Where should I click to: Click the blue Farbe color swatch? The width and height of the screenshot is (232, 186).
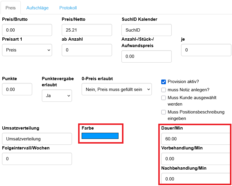pos(100,136)
